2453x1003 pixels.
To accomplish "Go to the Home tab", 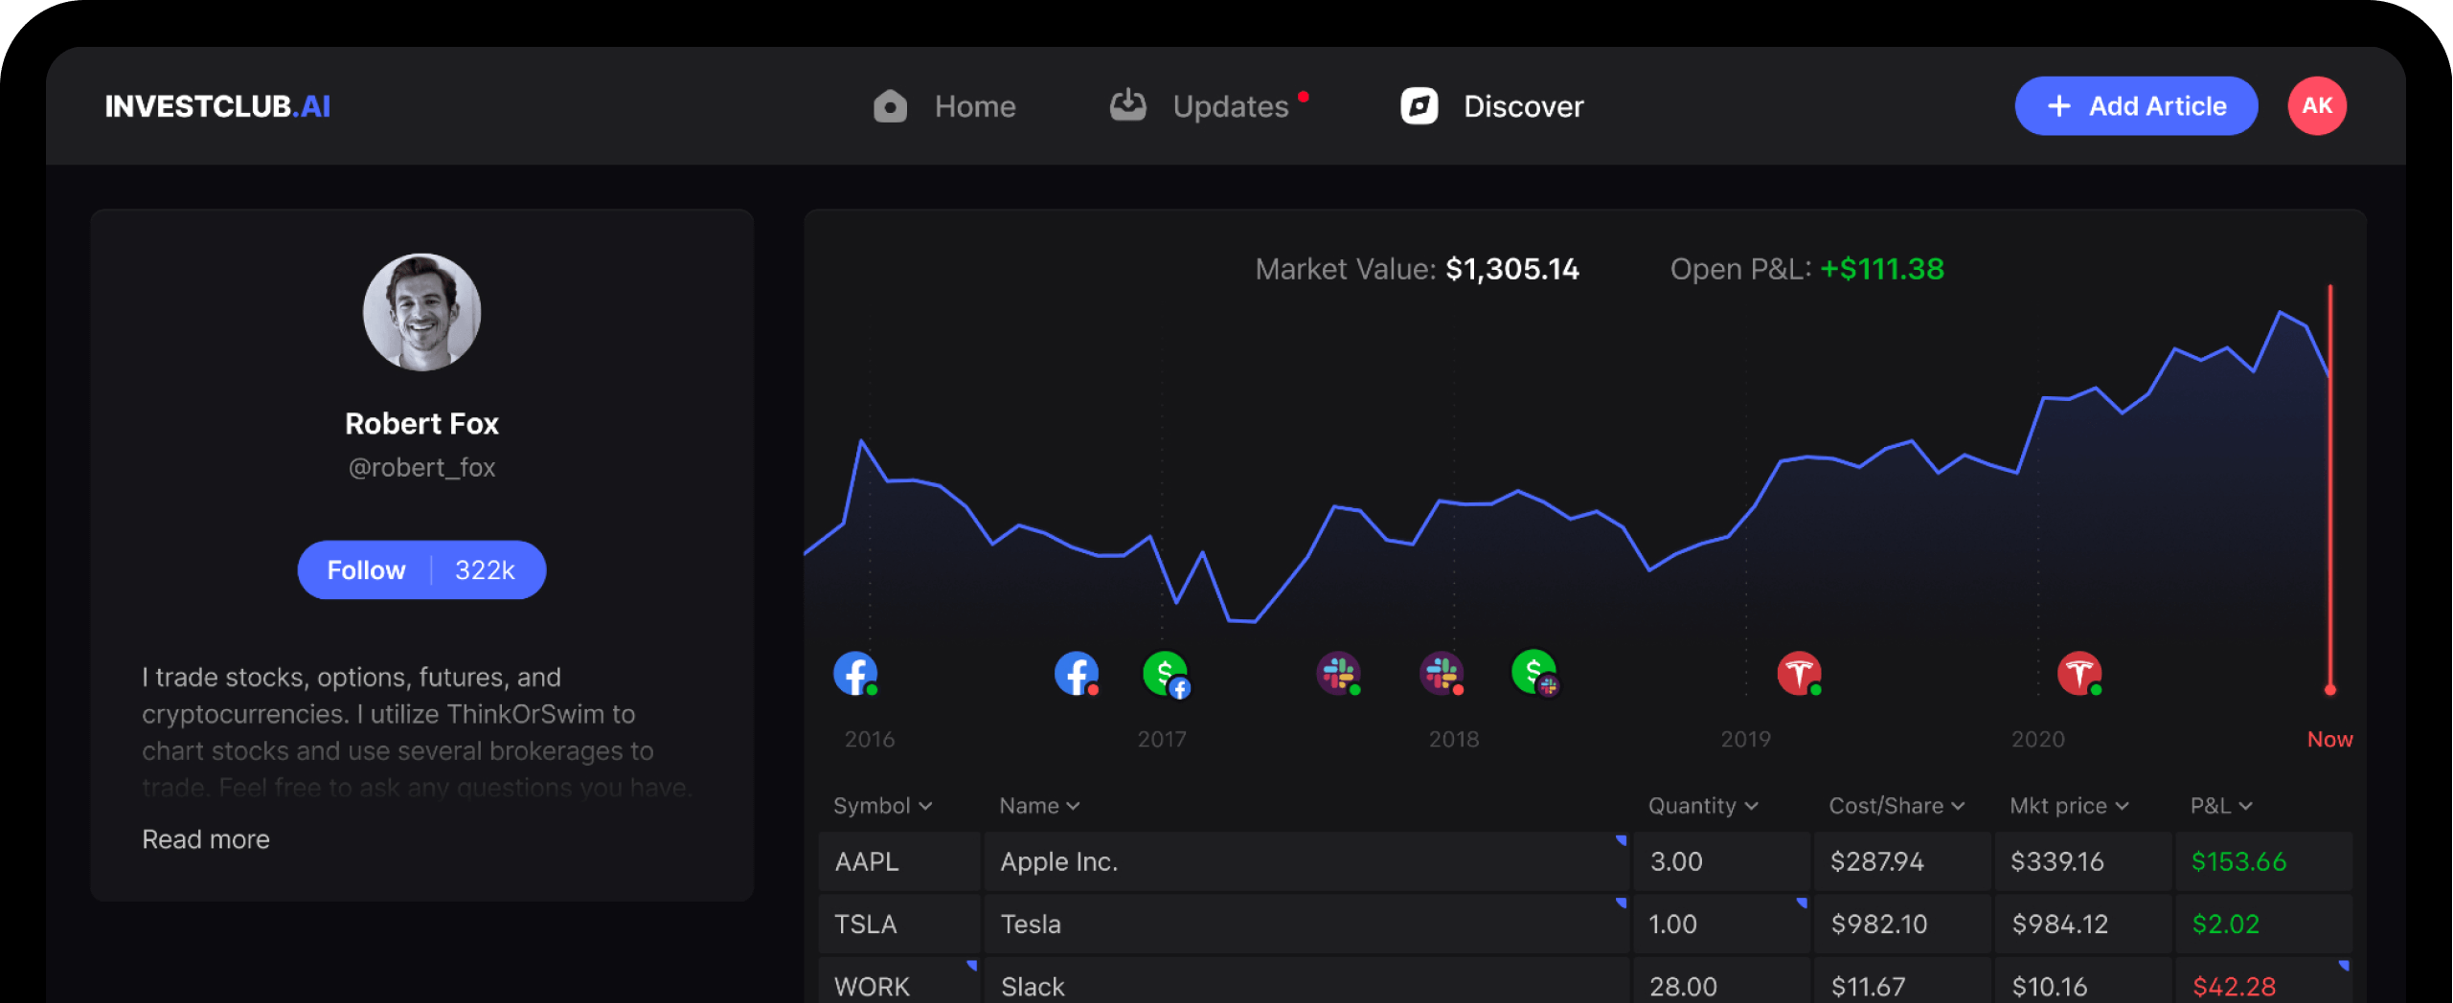I will coord(945,106).
